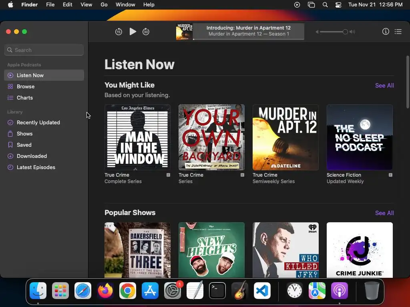Open TextEdit from the Dock
The image size is (410, 307).
click(x=195, y=291)
